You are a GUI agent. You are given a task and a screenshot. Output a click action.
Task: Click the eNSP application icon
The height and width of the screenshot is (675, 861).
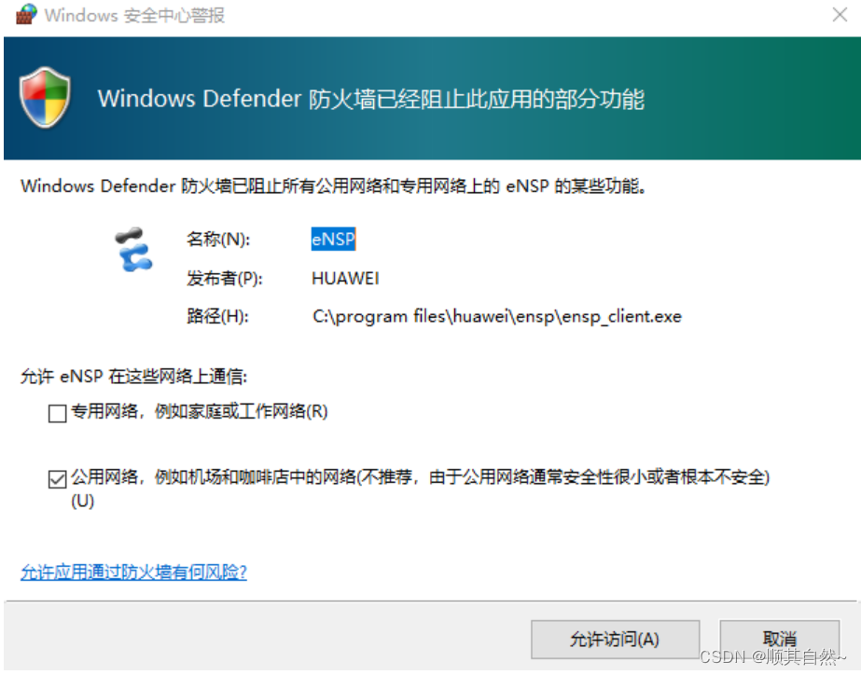click(133, 250)
